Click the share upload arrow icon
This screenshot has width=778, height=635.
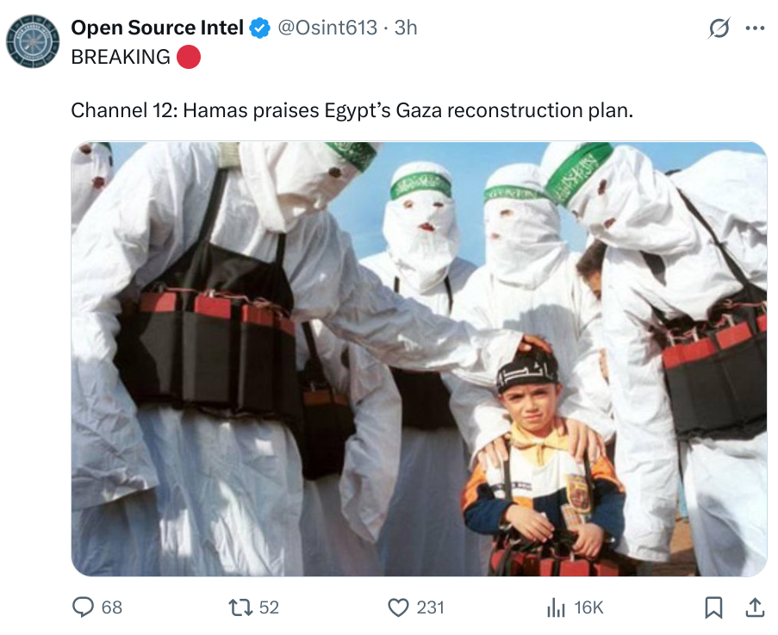coord(755,607)
